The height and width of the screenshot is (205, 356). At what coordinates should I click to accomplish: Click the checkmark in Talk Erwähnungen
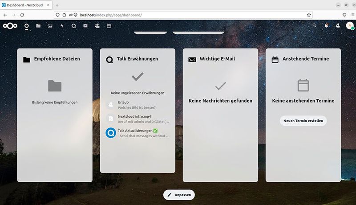click(x=138, y=77)
